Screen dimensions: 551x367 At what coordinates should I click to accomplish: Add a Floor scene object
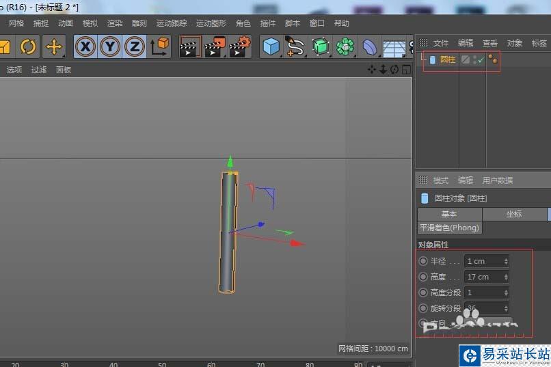(394, 49)
